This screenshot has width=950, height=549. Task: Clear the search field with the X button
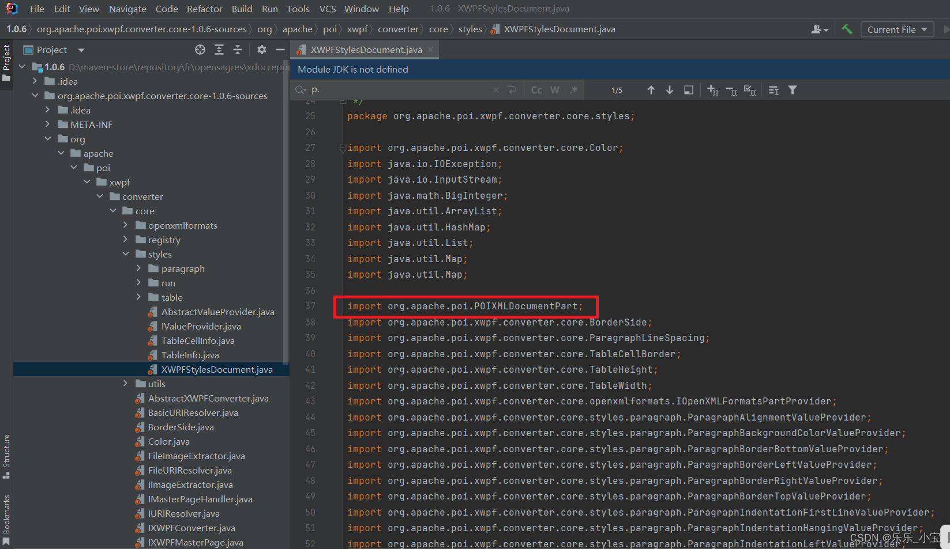(495, 90)
